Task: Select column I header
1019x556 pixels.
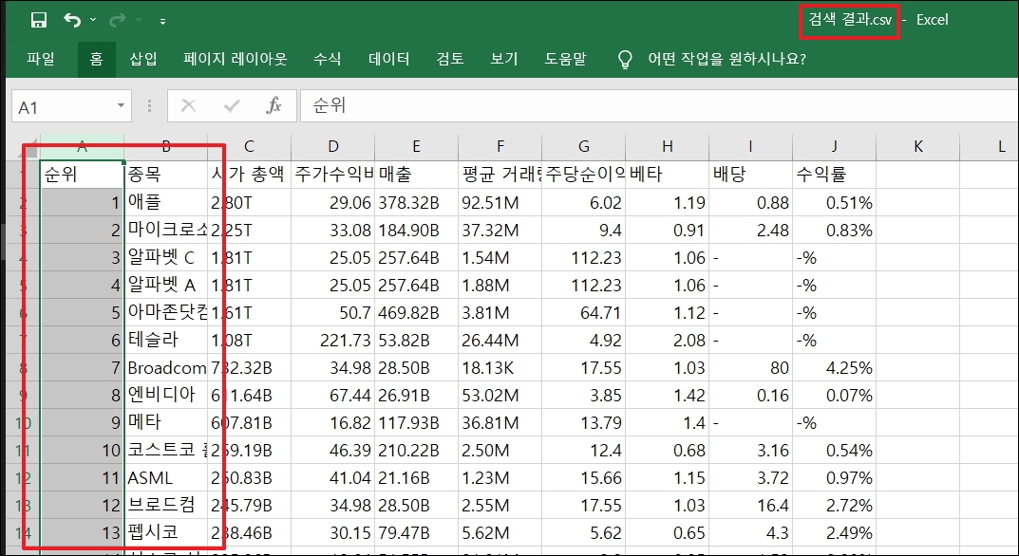Action: tap(750, 147)
